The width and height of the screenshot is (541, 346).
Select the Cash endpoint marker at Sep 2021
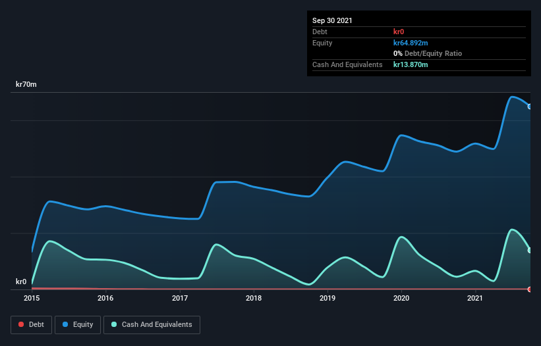tap(530, 250)
